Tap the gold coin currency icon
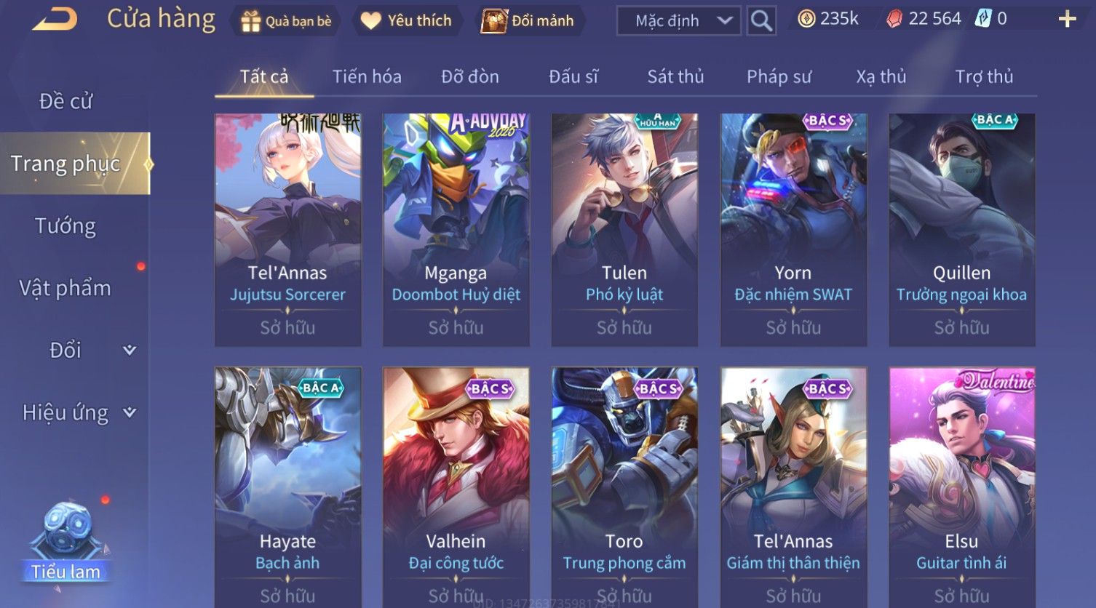The image size is (1096, 608). click(806, 19)
